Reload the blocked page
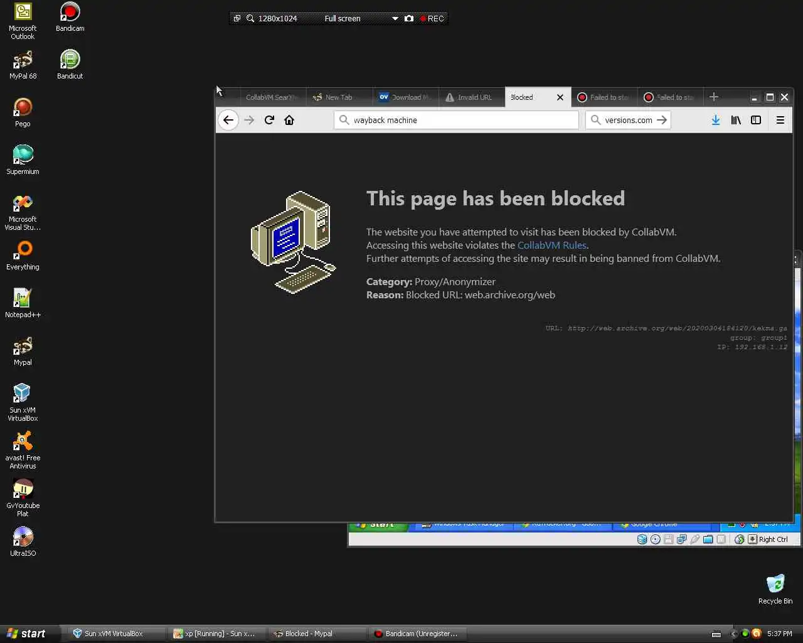Image resolution: width=803 pixels, height=643 pixels. coord(269,120)
